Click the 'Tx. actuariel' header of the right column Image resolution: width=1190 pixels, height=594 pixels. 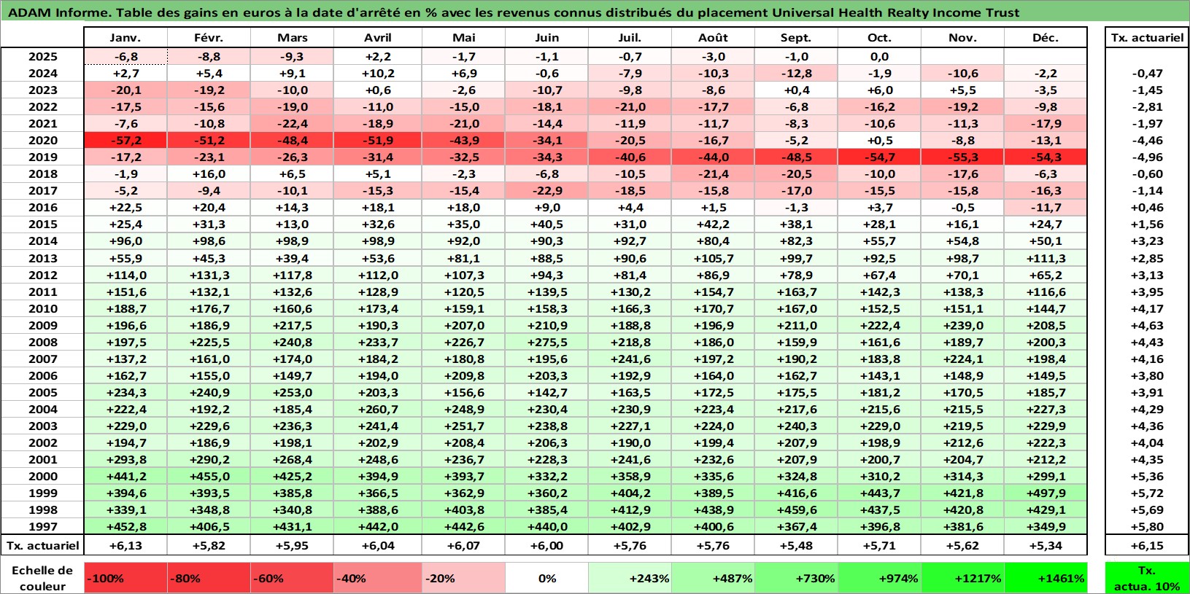[x=1147, y=38]
